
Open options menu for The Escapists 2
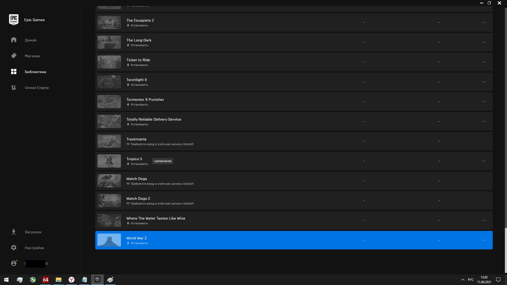[483, 22]
